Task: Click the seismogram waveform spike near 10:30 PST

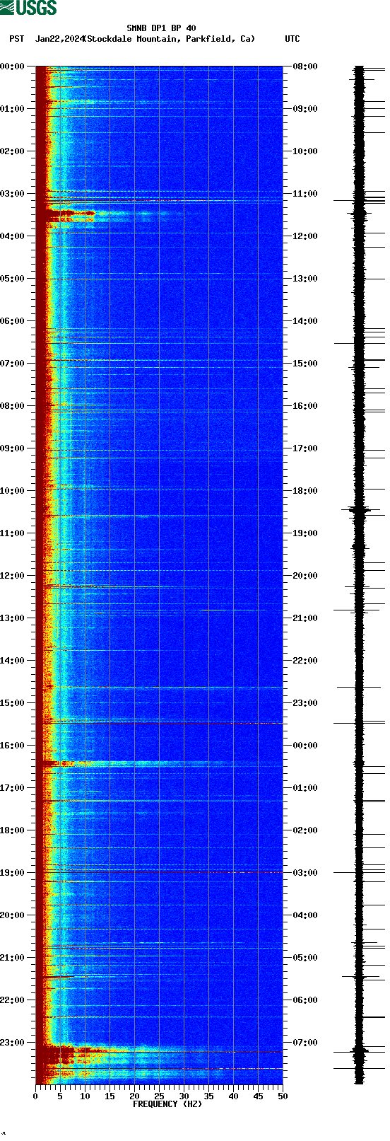Action: click(360, 509)
